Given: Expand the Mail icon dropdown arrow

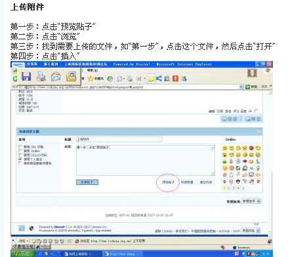Looking at the screenshot, I should [x=124, y=79].
